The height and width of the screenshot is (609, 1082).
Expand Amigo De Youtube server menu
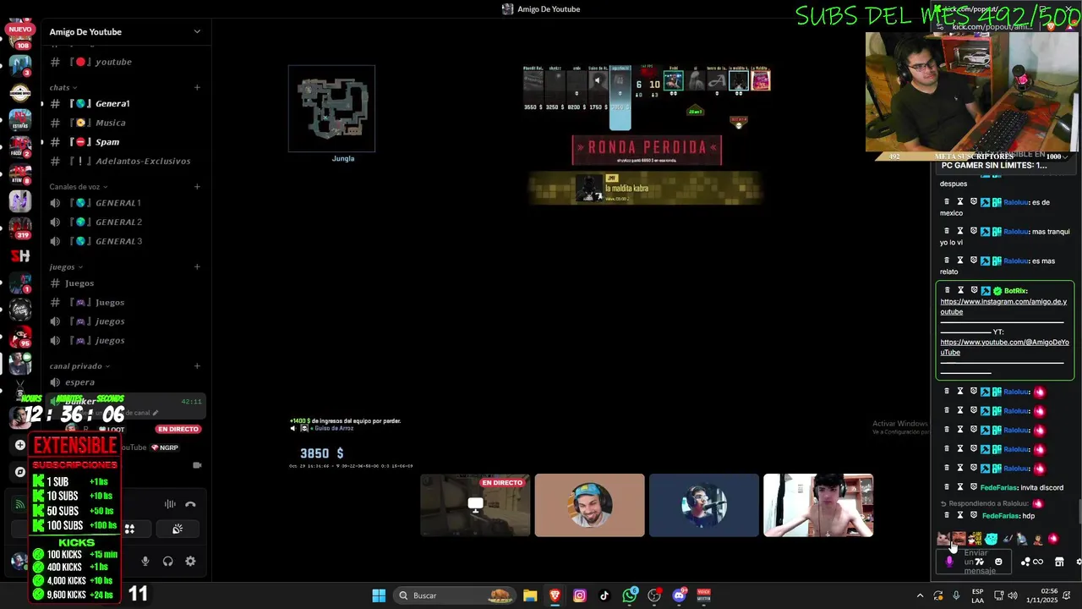pyautogui.click(x=197, y=32)
